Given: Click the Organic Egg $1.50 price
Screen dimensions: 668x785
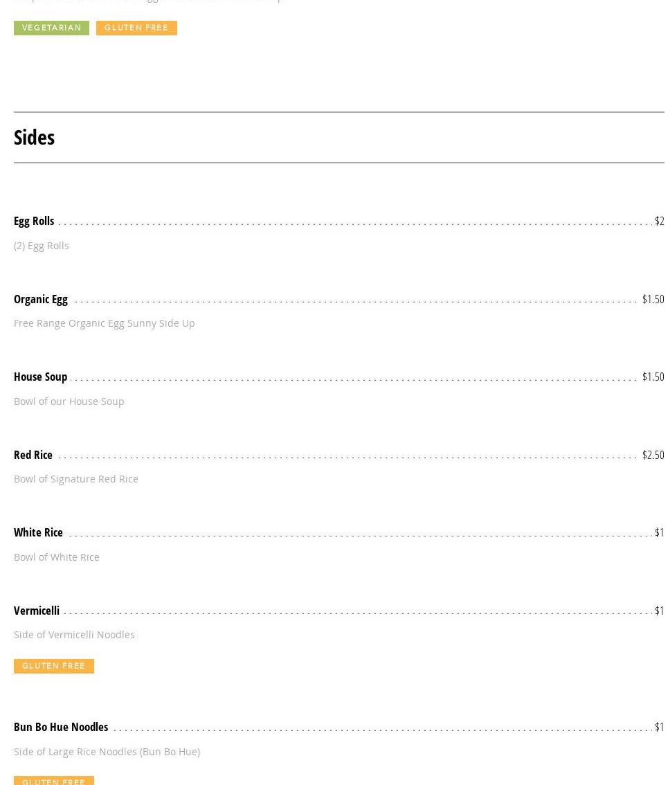Looking at the screenshot, I should (x=653, y=299).
